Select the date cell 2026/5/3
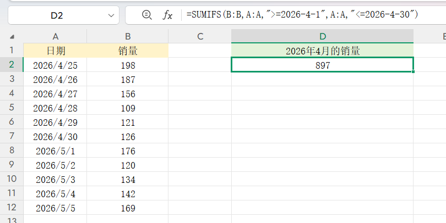Viewport: 446px width, 223px height. [x=55, y=179]
